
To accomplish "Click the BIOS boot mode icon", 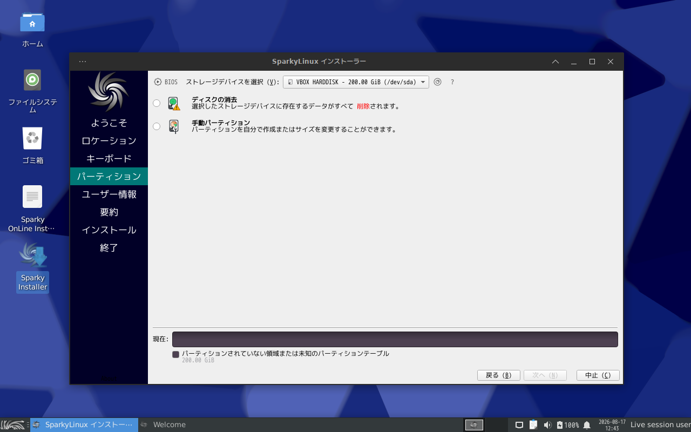I will pyautogui.click(x=158, y=82).
